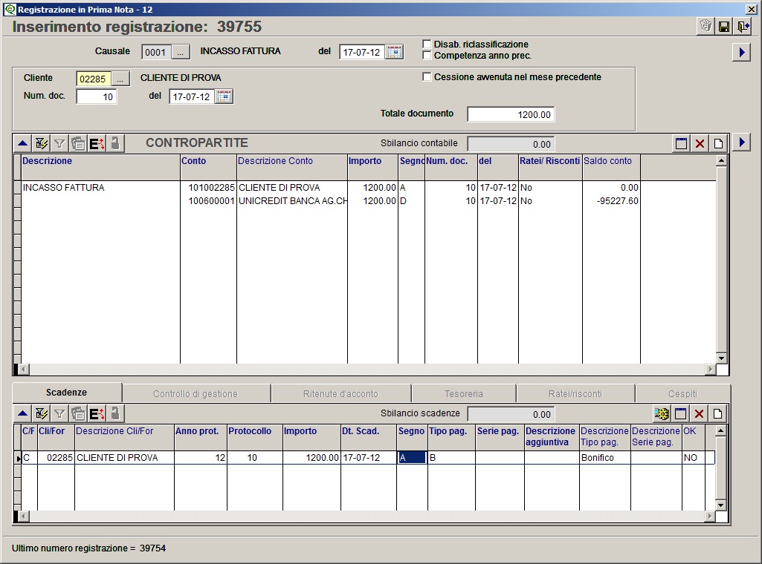This screenshot has height=564, width=762.
Task: Click the Cliente code field 02285
Action: [x=94, y=79]
